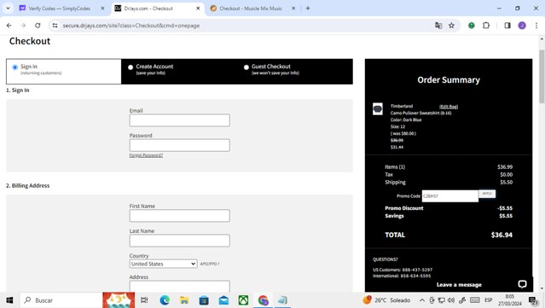Switch to Checkout - Muscle Mix Music tab
545x308 pixels.
point(251,9)
